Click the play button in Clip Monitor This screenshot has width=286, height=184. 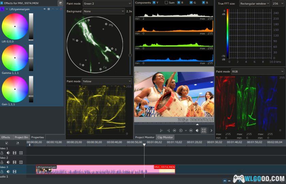[180, 131]
